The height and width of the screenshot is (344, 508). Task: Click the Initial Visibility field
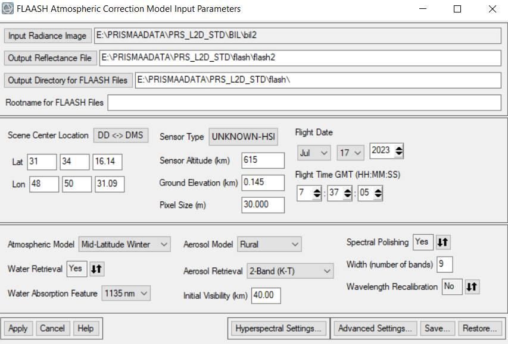[266, 295]
